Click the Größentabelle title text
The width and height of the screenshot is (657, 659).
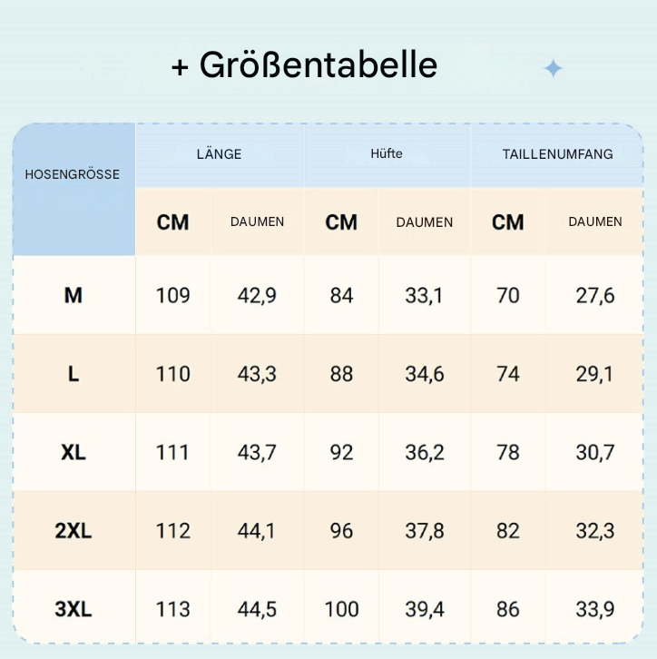[x=304, y=65]
